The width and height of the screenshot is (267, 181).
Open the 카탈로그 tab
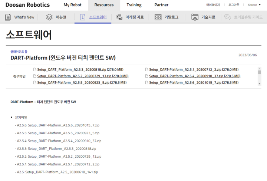167,17
